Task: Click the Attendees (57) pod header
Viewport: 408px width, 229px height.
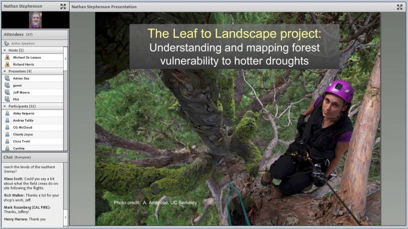Action: 35,35
